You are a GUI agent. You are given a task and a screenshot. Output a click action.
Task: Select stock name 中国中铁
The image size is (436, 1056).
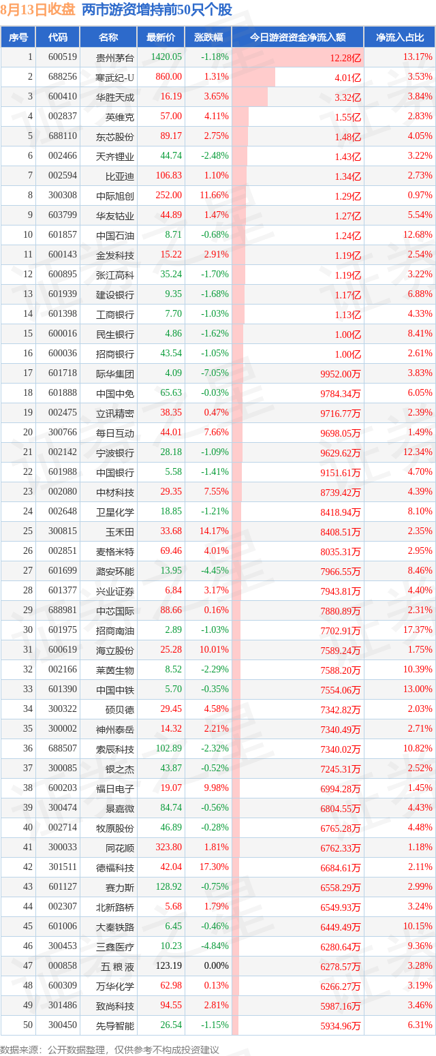pos(115,689)
